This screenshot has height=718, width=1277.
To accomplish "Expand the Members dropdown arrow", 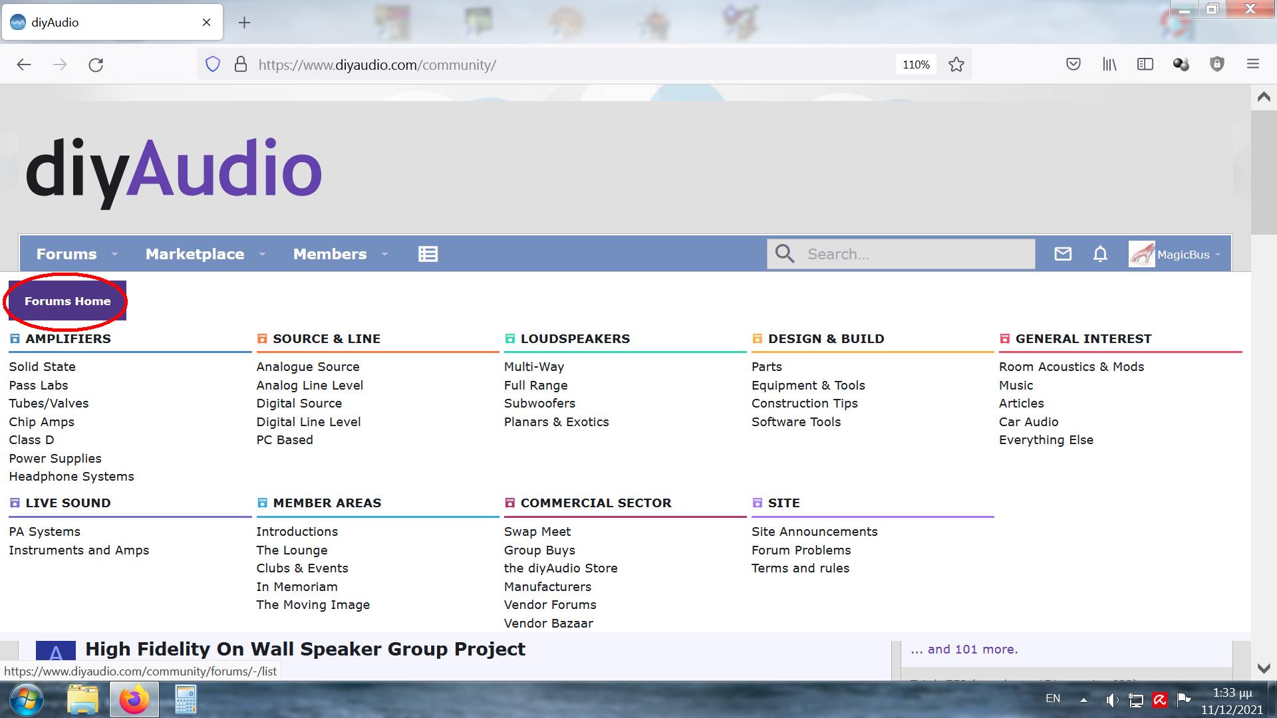I will [x=384, y=254].
